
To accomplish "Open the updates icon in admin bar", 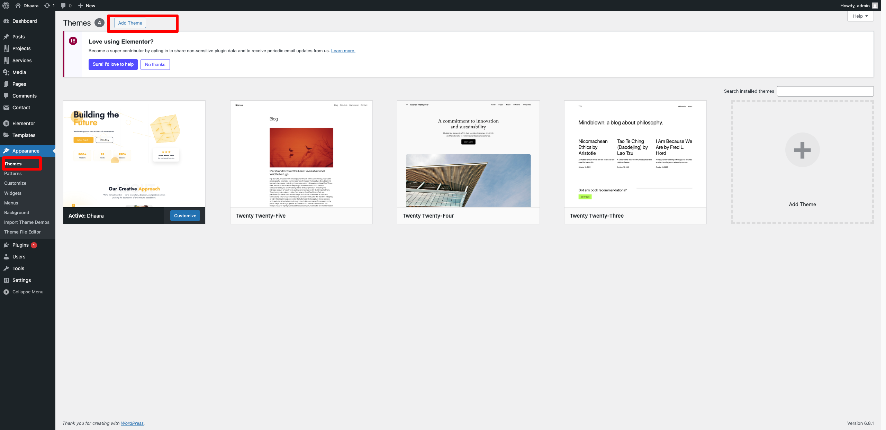I will (x=47, y=6).
